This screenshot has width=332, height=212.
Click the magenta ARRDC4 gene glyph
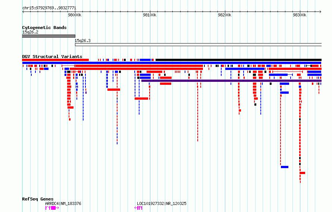click(x=52, y=208)
